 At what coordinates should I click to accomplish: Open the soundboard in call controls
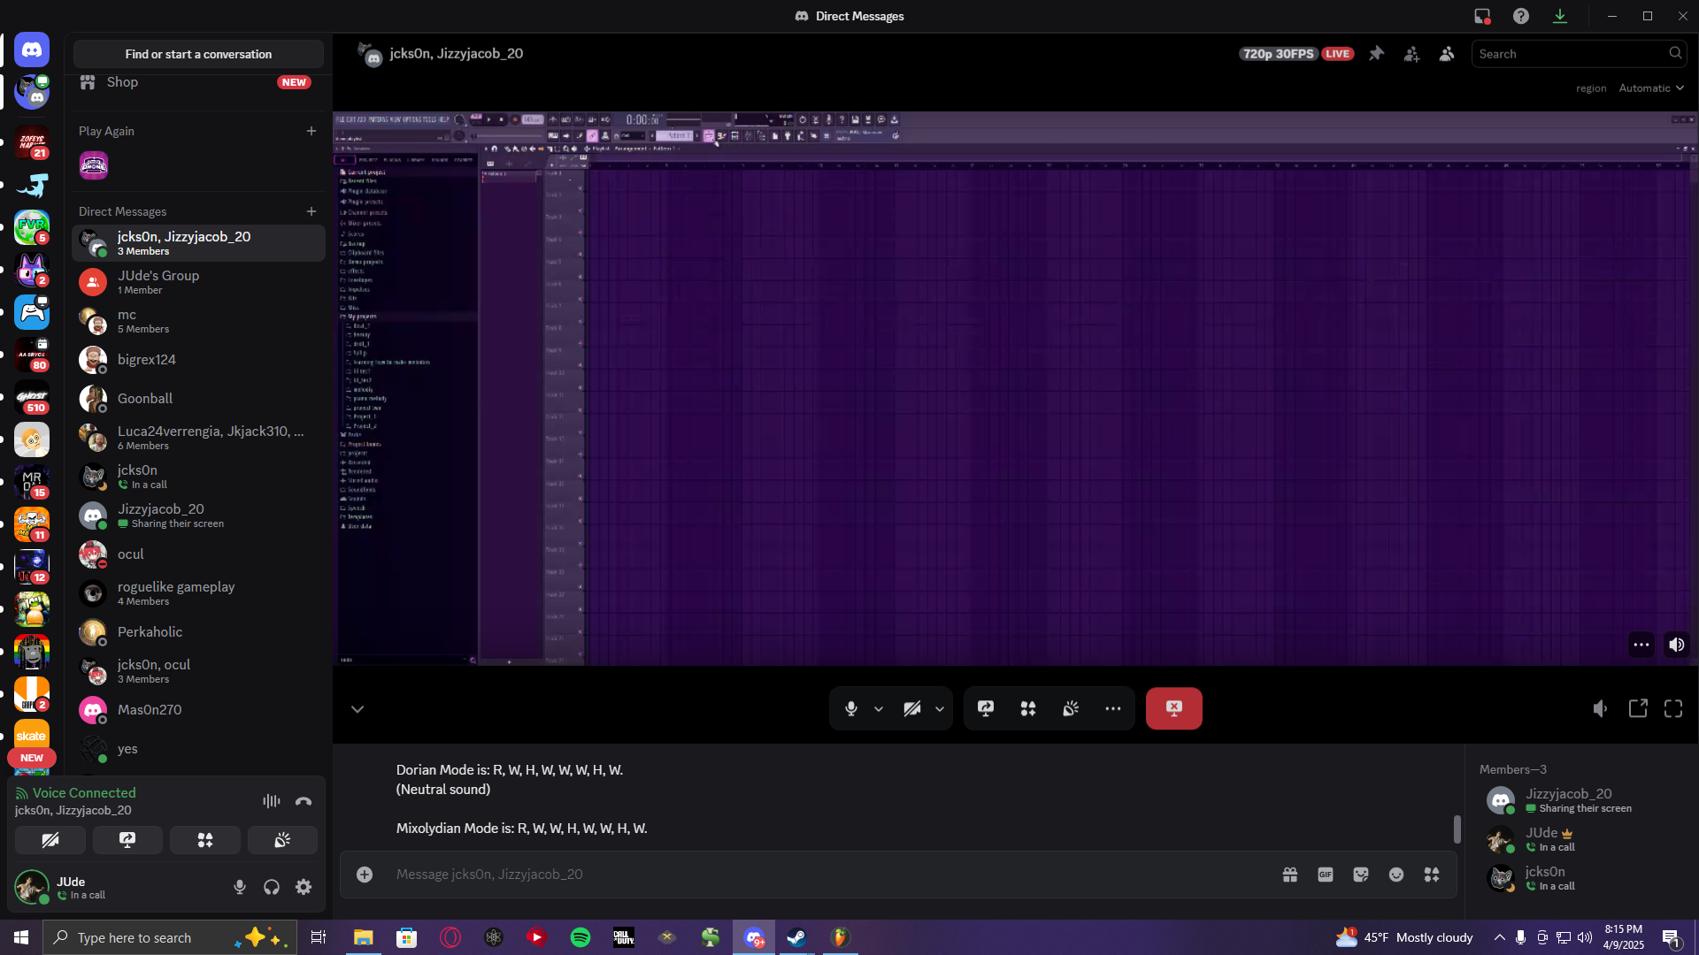click(x=1071, y=708)
